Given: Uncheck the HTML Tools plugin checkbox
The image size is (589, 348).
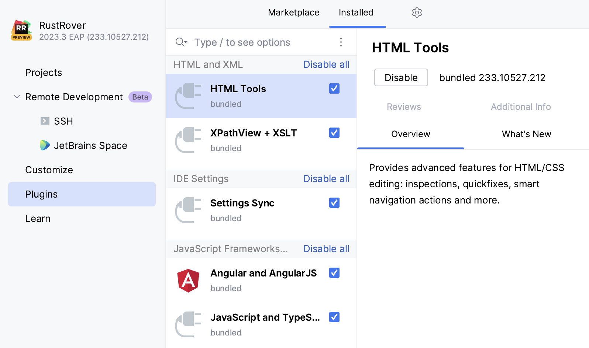Looking at the screenshot, I should pos(334,88).
